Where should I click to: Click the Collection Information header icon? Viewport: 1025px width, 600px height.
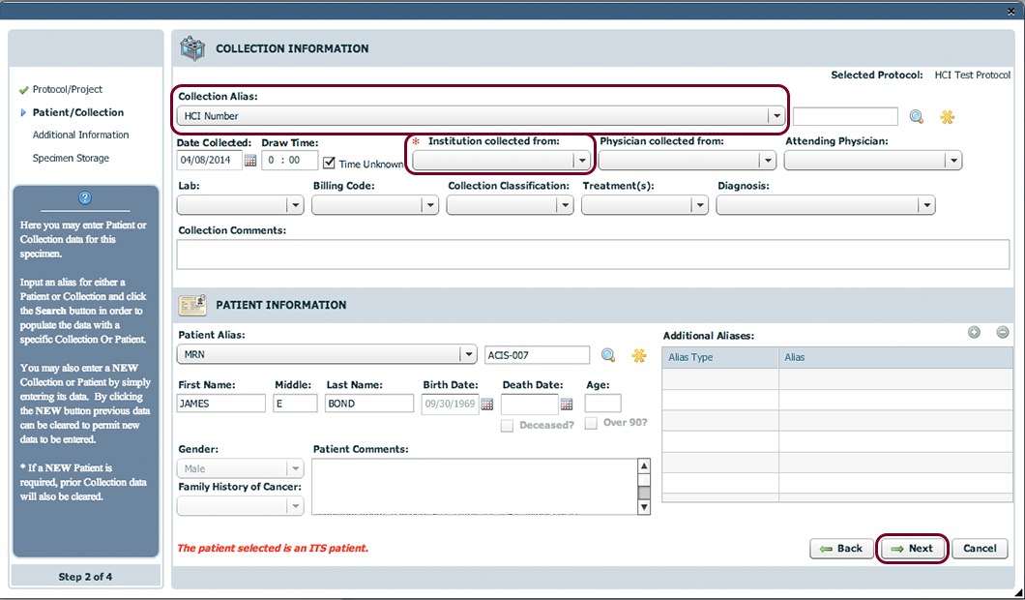[192, 48]
